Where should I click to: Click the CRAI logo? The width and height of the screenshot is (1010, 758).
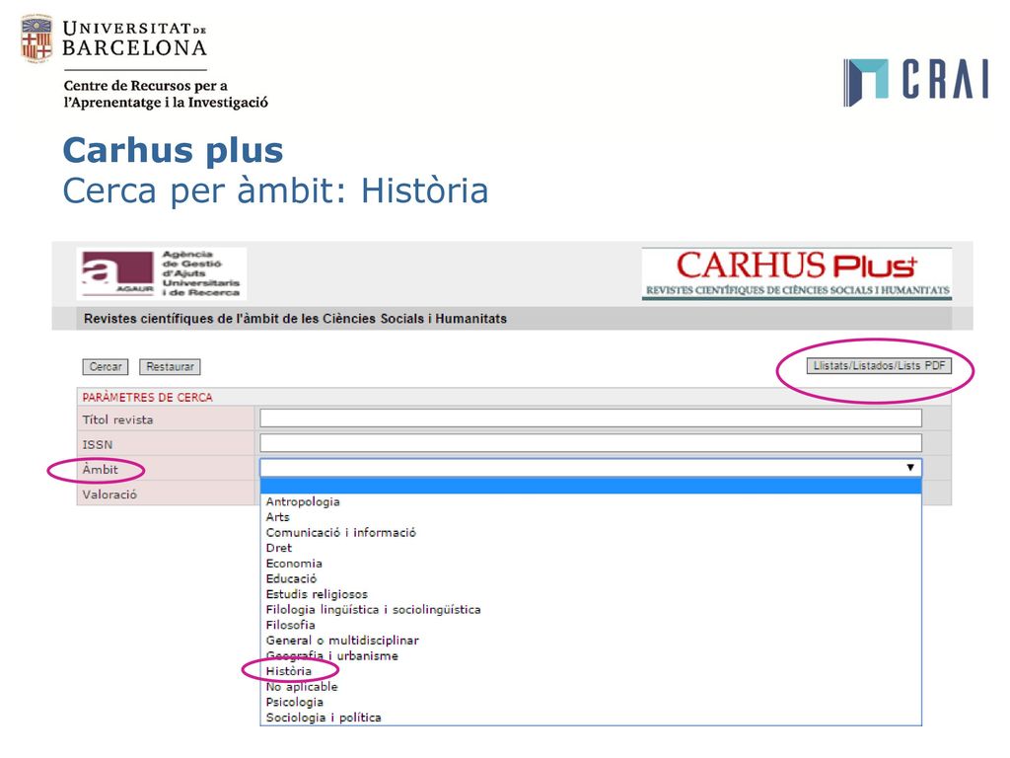pyautogui.click(x=916, y=83)
